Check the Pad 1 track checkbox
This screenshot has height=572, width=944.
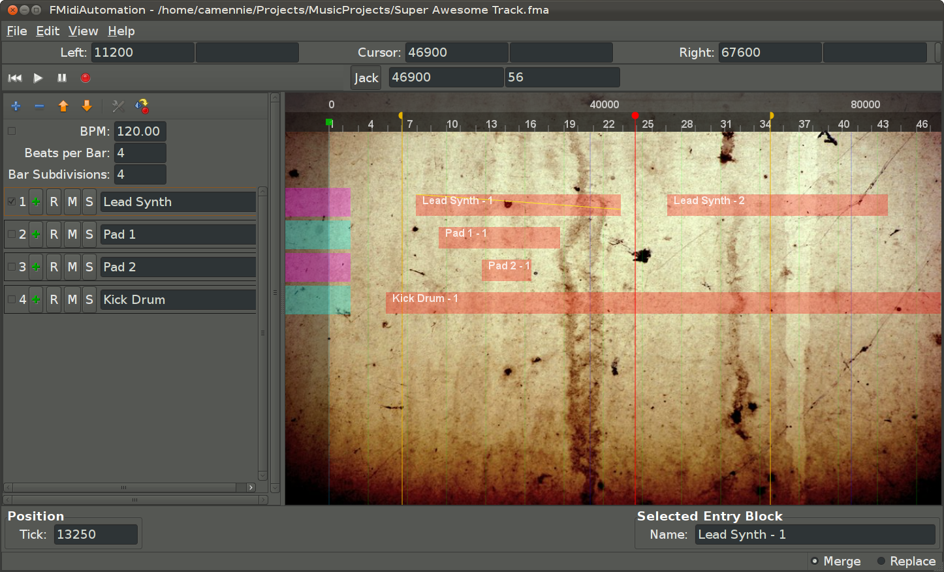(12, 234)
